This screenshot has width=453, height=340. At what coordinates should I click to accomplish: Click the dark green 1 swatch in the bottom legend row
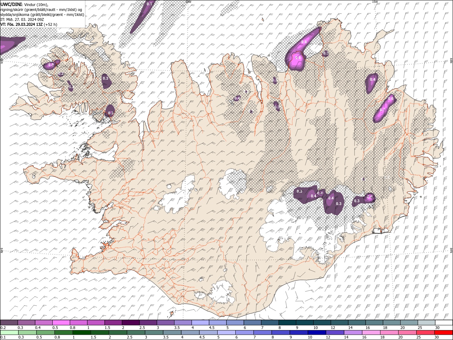[81, 333]
